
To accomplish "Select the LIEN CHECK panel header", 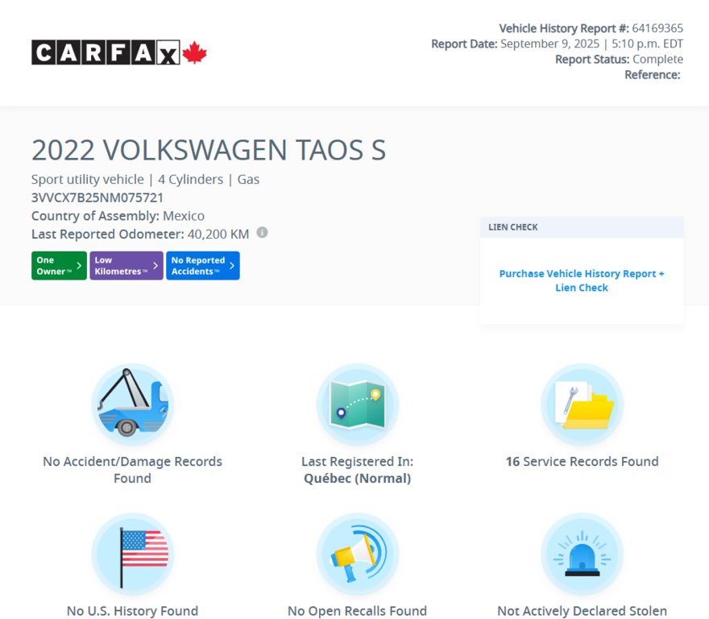I will coord(512,226).
